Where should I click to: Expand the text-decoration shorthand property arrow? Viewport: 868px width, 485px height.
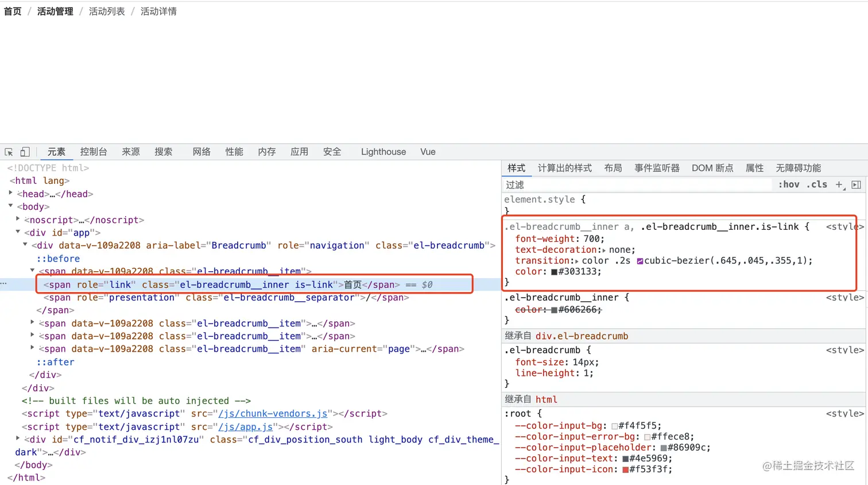pyautogui.click(x=603, y=250)
